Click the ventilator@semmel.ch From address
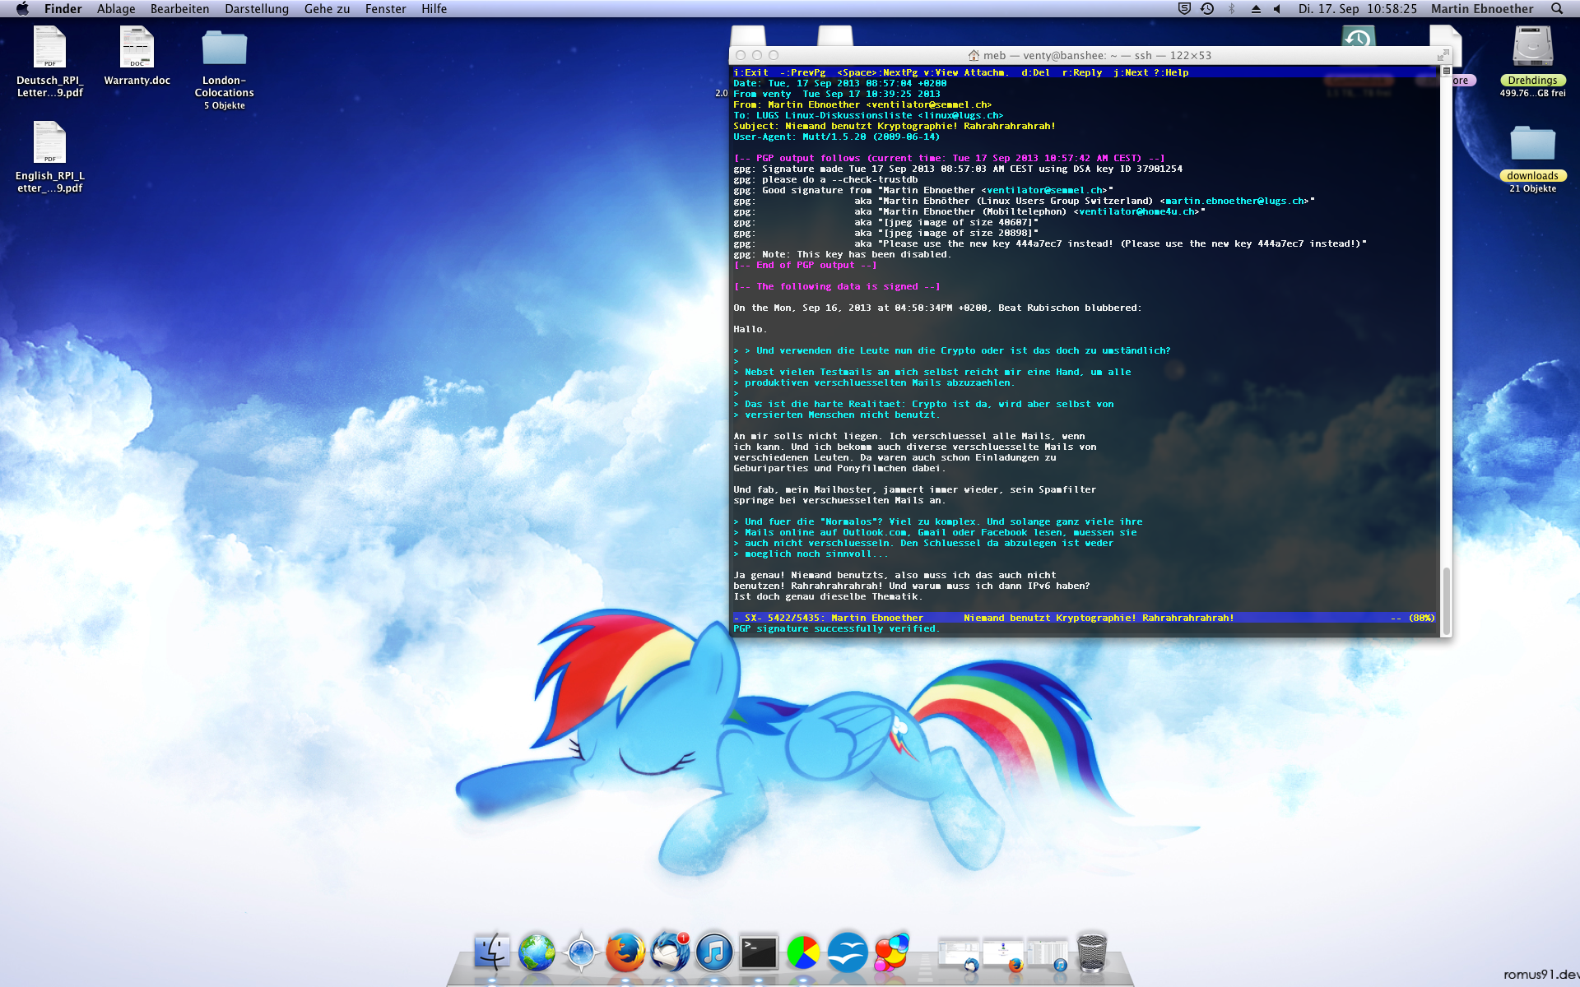Viewport: 1580px width, 987px height. click(x=928, y=104)
